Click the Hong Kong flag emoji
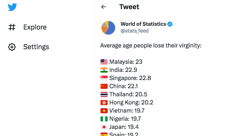Viewport: 231px width, 136px height. tap(104, 102)
